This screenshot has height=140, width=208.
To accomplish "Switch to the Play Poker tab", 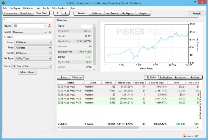I will point(26,13).
